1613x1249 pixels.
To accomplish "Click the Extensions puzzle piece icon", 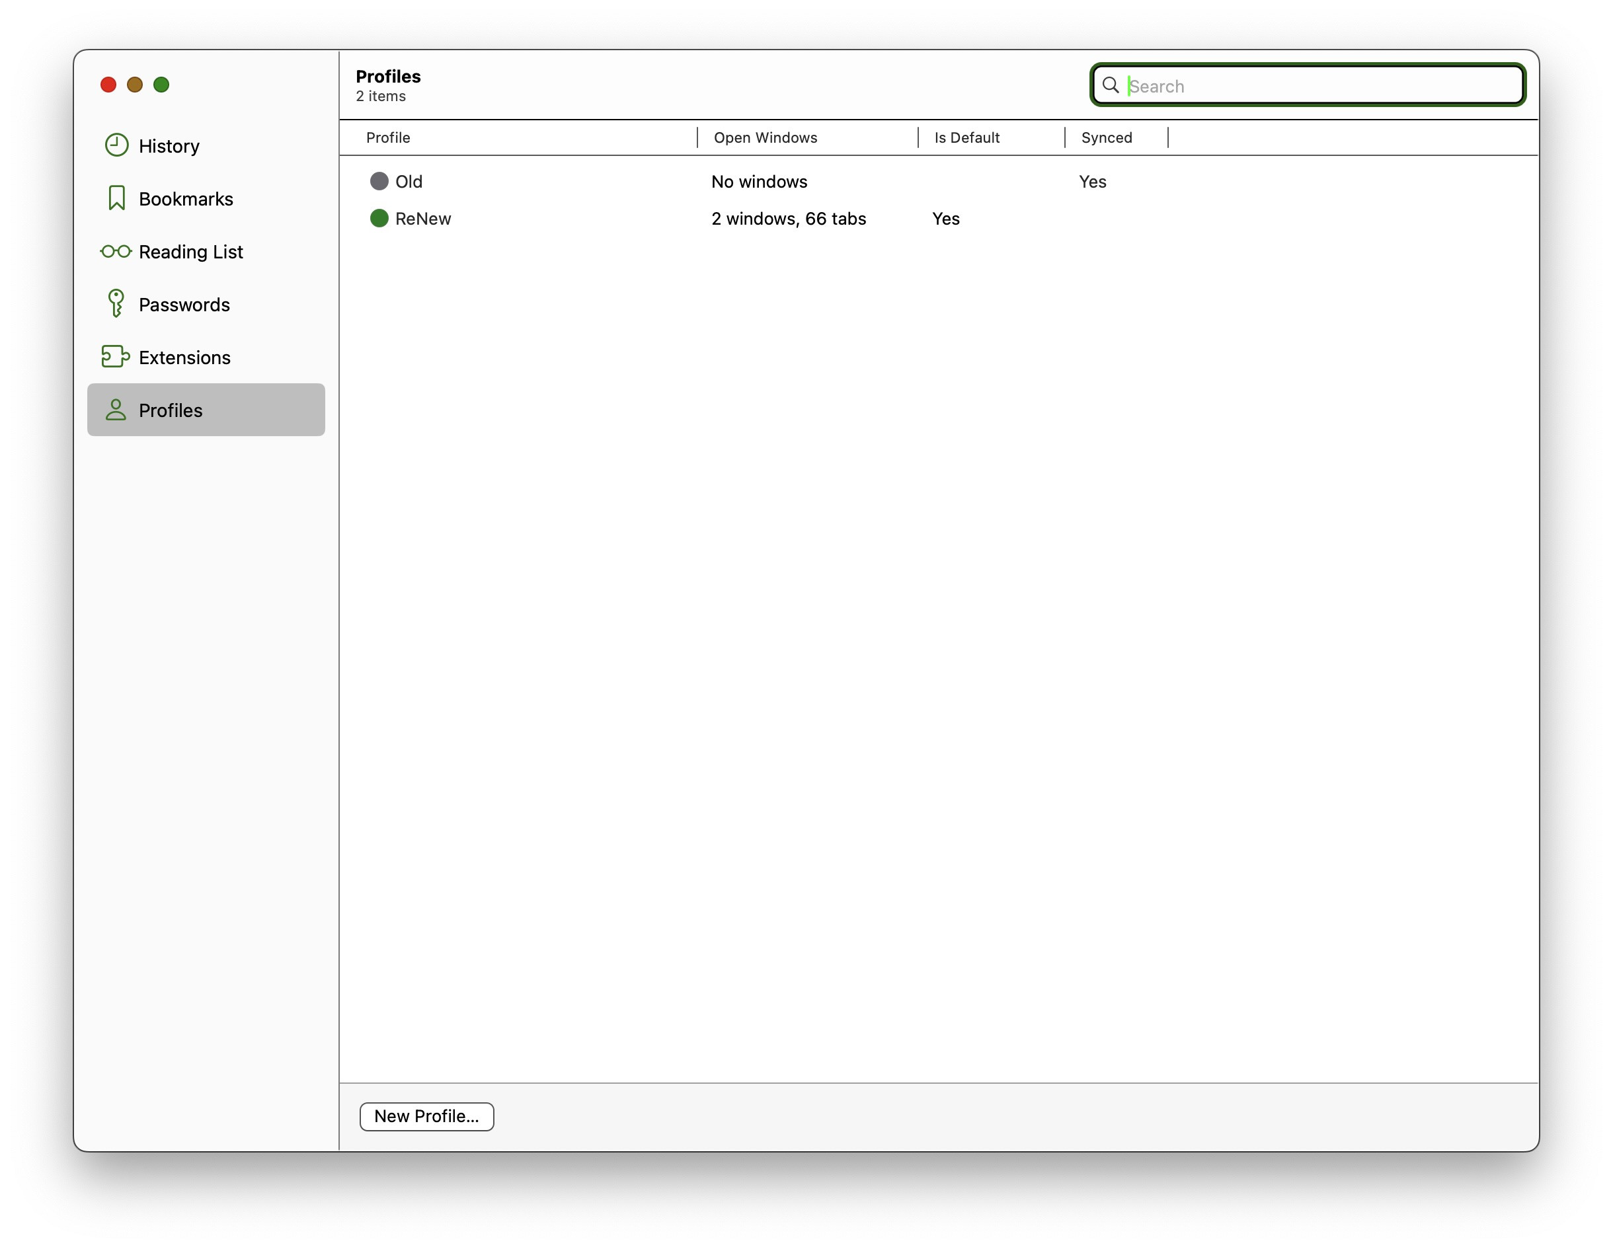I will pyautogui.click(x=115, y=357).
